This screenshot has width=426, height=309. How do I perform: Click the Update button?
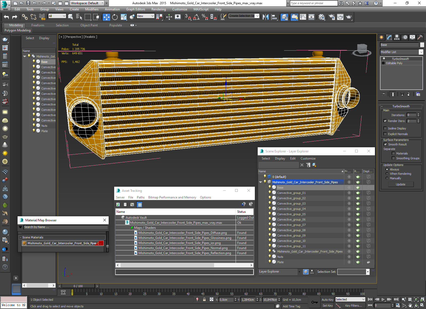pyautogui.click(x=400, y=184)
